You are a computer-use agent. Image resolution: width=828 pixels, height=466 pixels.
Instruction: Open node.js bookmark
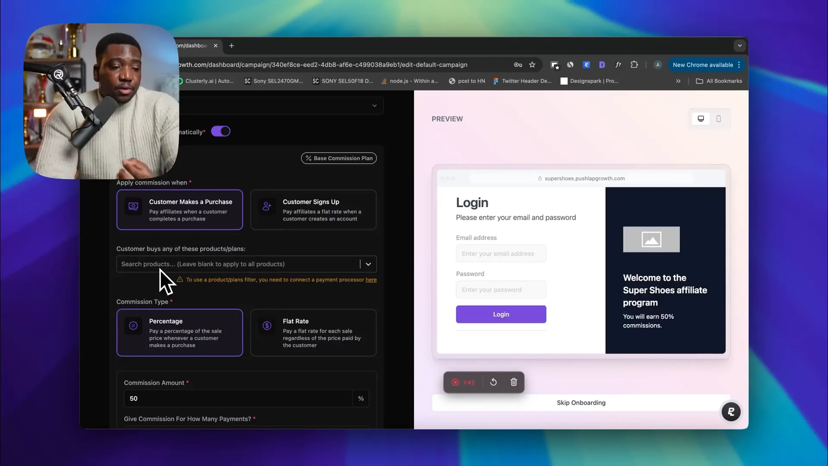409,81
